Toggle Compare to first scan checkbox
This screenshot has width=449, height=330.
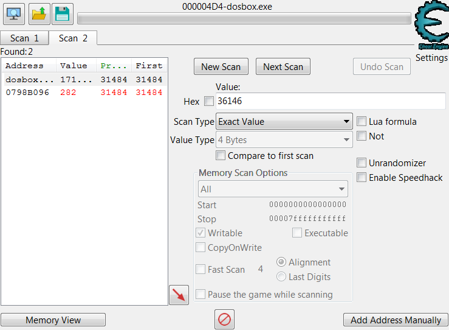click(221, 156)
